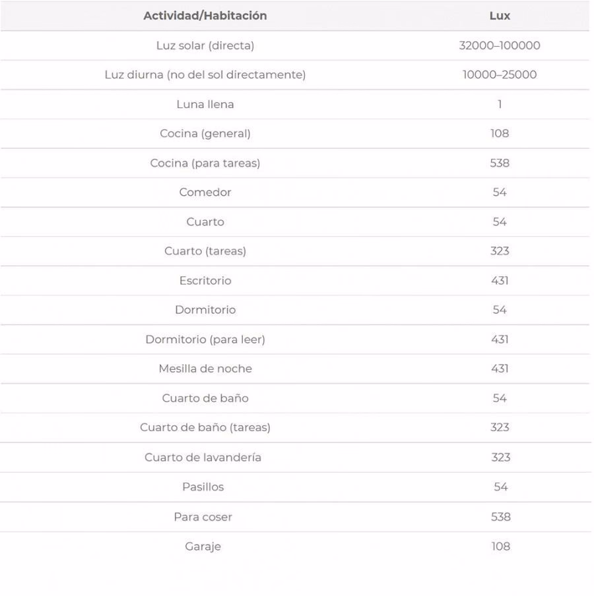
Task: Select the Luna llena cell
Action: [205, 104]
